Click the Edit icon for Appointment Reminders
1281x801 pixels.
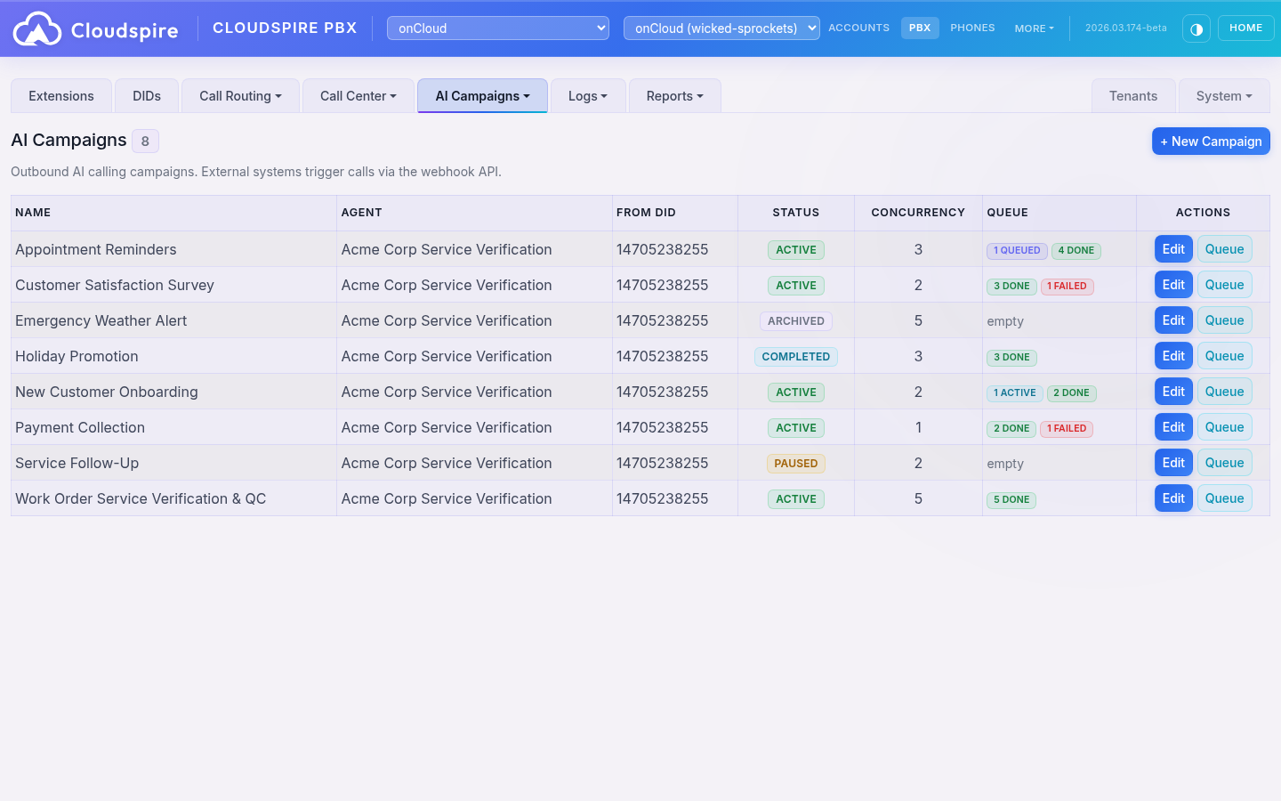pos(1172,248)
